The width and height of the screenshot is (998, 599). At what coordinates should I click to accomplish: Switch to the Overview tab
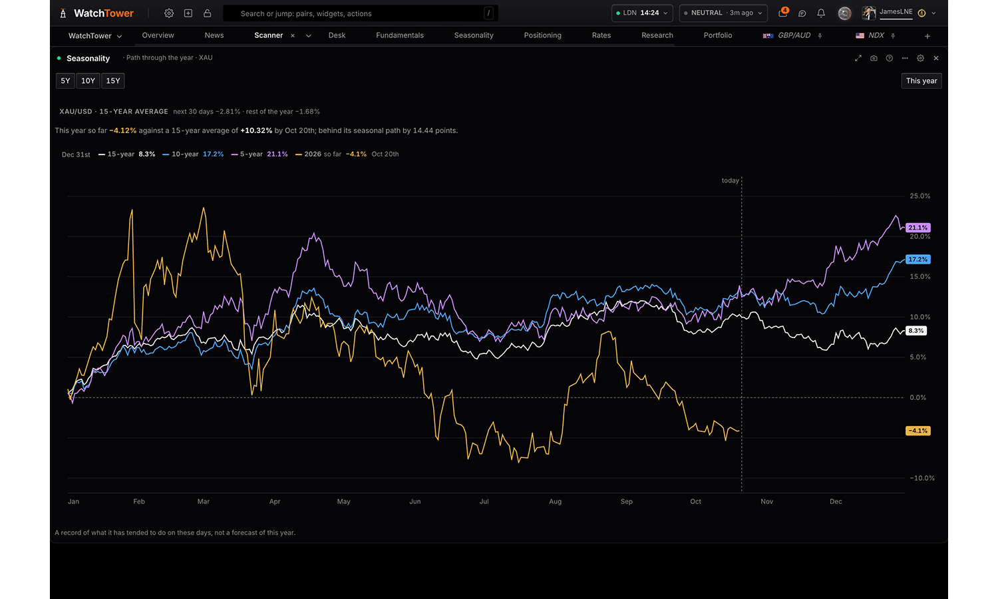pos(158,36)
